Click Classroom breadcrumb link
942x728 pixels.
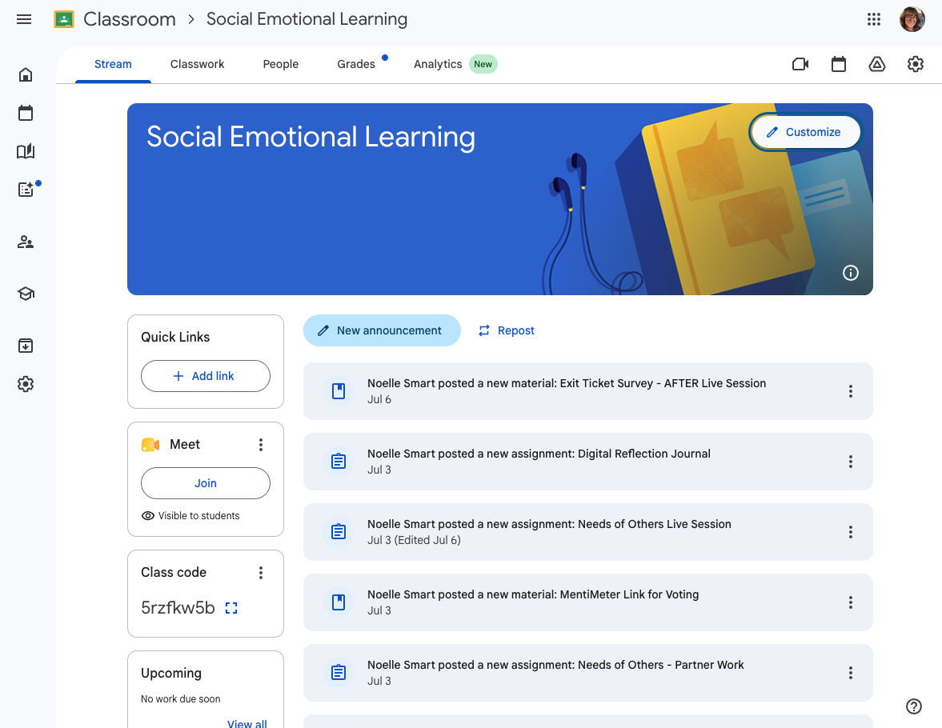130,19
